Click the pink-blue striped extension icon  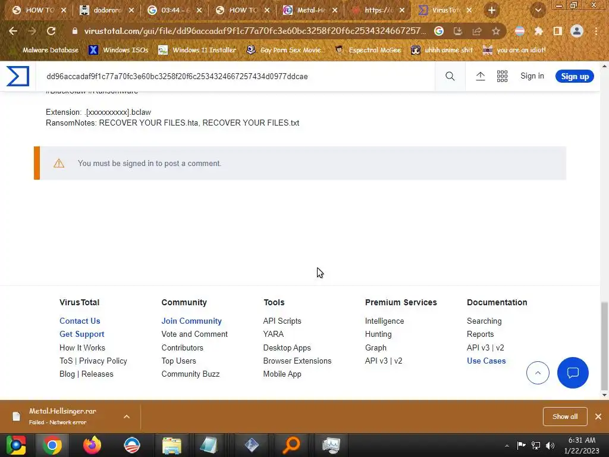click(x=520, y=31)
